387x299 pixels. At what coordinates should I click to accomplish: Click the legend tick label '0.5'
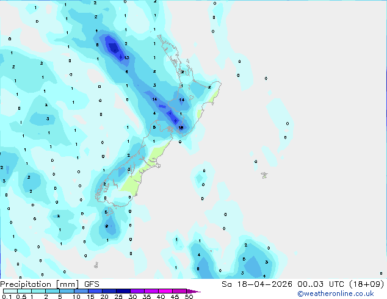21,297
